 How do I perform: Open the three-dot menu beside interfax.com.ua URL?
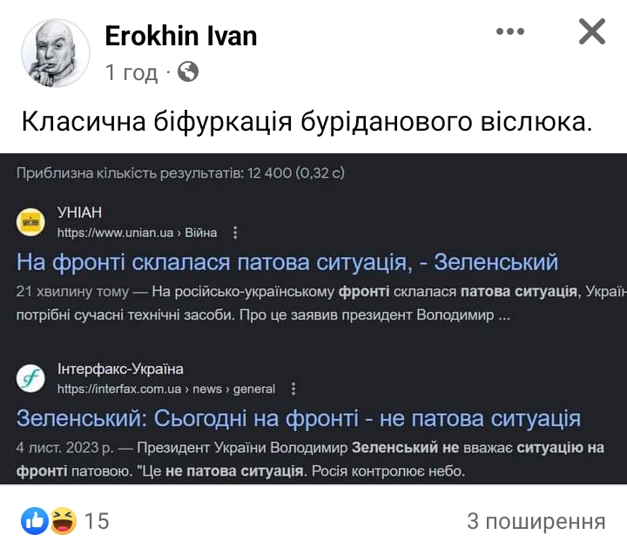[x=293, y=389]
